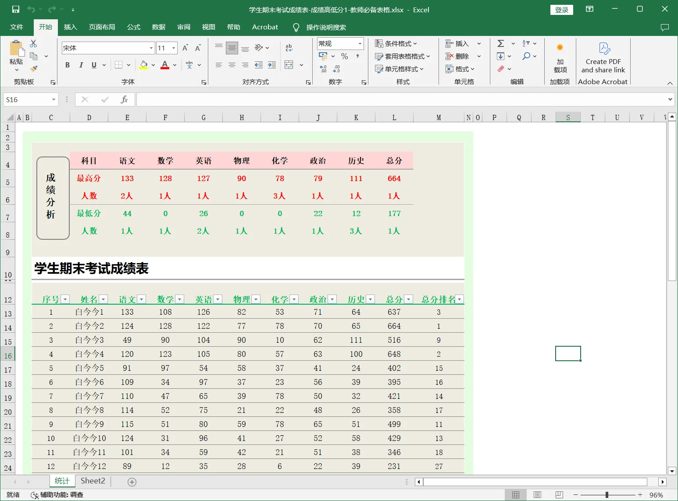Toggle Underline formatting
This screenshot has height=501, width=678.
94,65
